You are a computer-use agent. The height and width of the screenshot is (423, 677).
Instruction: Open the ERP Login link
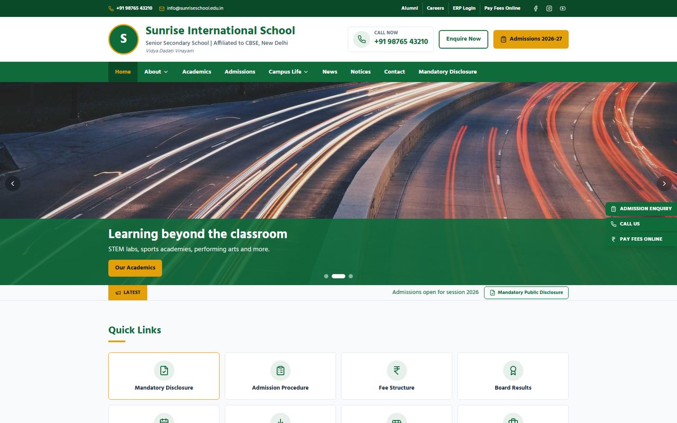coord(464,8)
